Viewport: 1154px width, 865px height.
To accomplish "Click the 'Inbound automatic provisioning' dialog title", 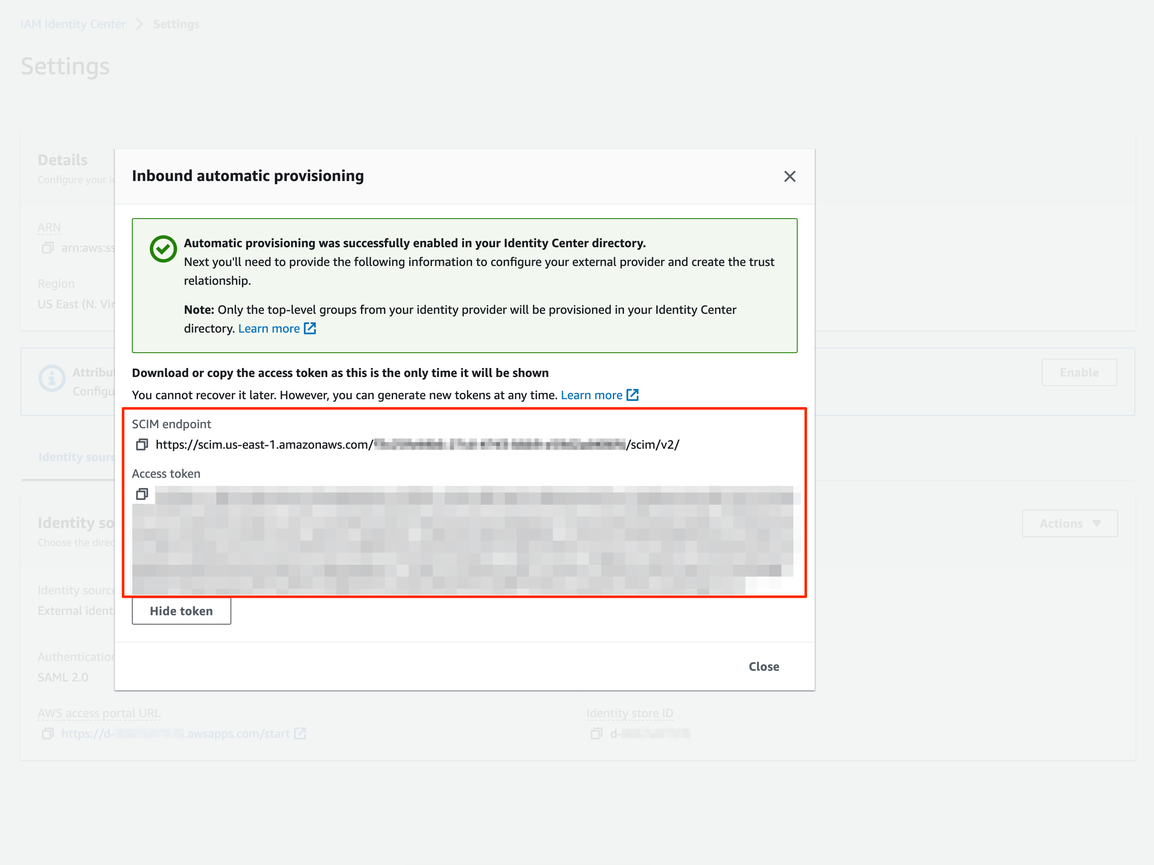I will point(248,176).
